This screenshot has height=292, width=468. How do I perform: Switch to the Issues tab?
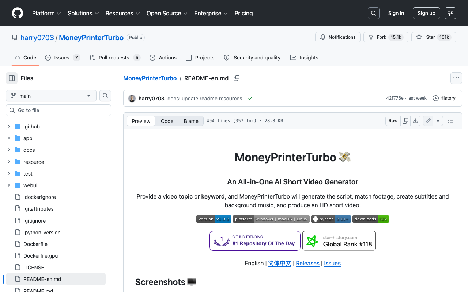point(63,58)
